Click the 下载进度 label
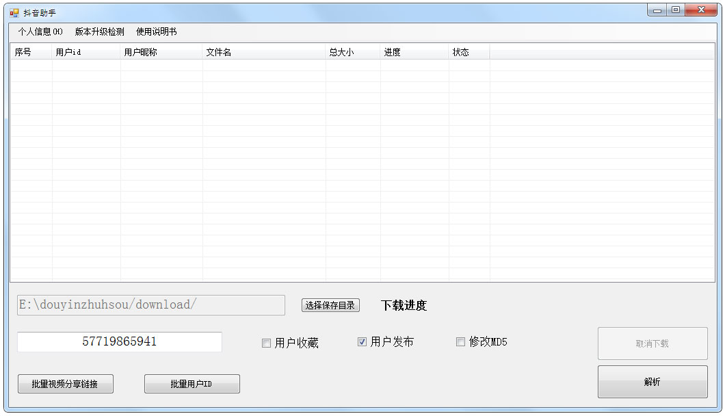 [404, 305]
